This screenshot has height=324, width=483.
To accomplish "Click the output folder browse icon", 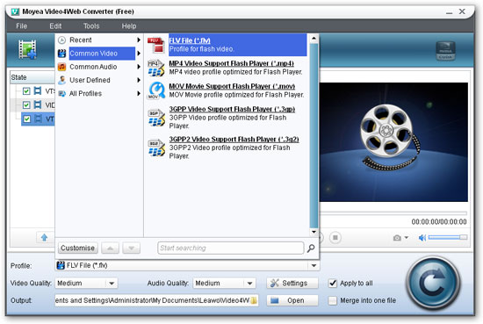I will (254, 300).
